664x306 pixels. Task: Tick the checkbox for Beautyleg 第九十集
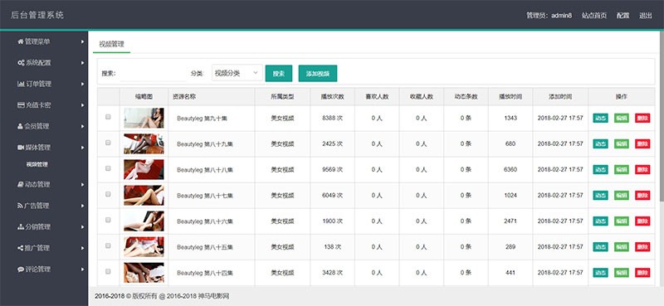coord(108,117)
